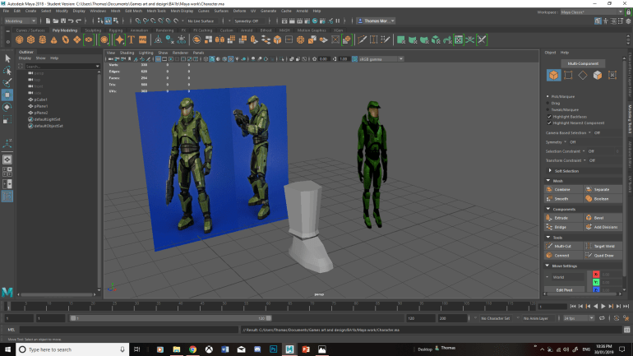Open Chrome from the Windows taskbar
The height and width of the screenshot is (356, 633).
pos(192,349)
